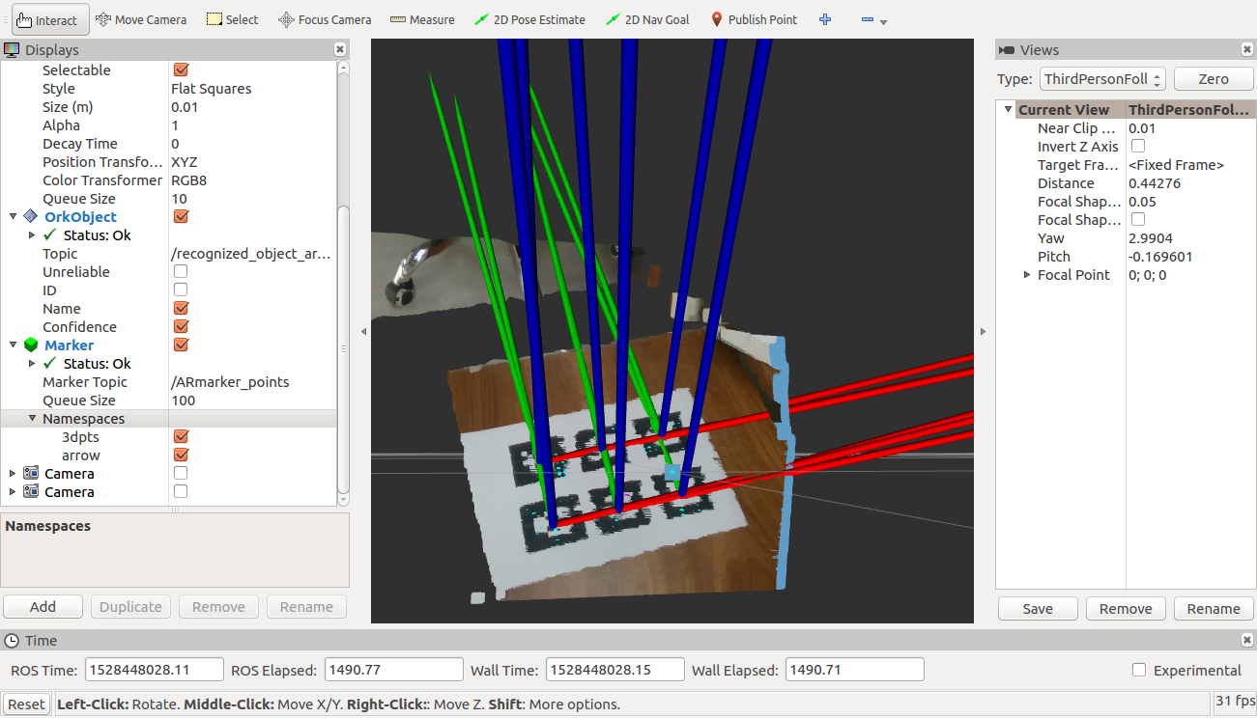This screenshot has width=1257, height=718.
Task: Expand Marker Status: Ok row
Action: 32,364
